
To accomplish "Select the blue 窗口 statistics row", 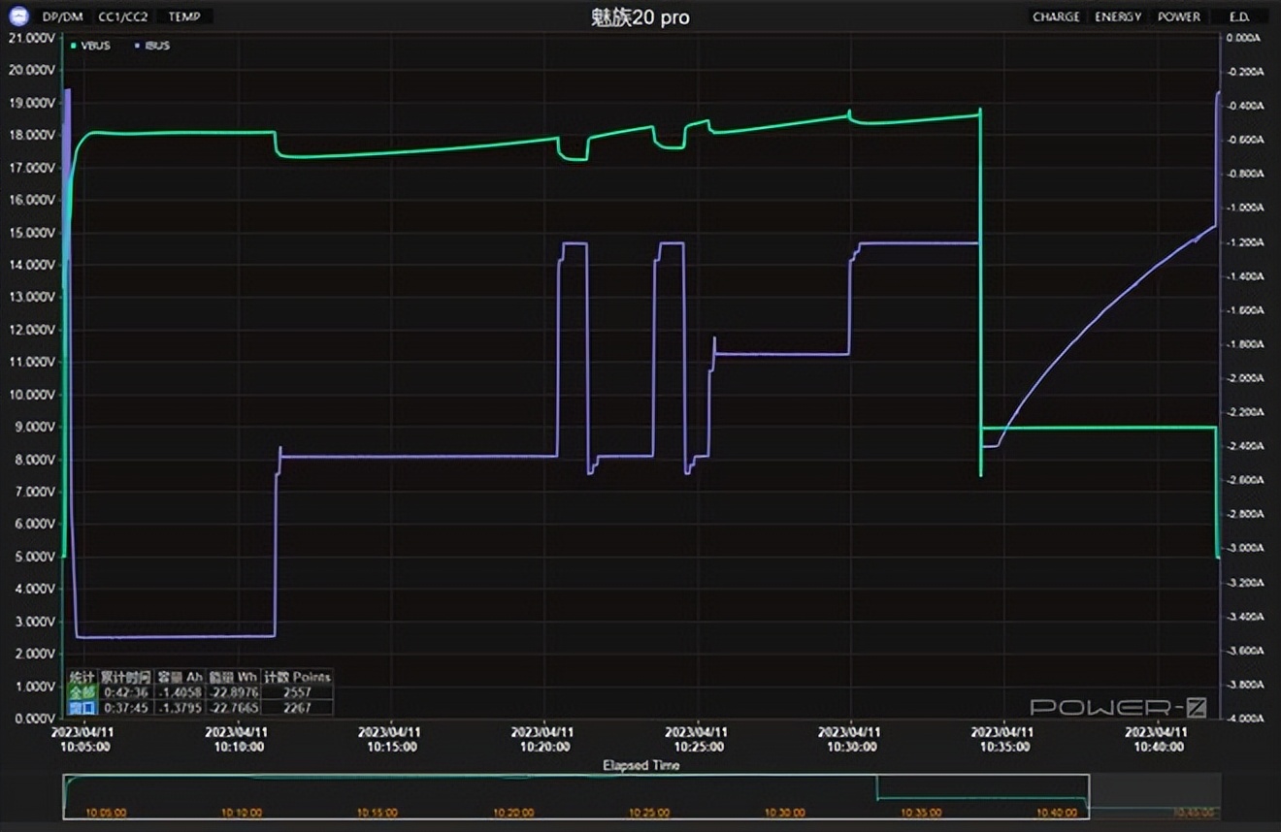I will pos(200,707).
